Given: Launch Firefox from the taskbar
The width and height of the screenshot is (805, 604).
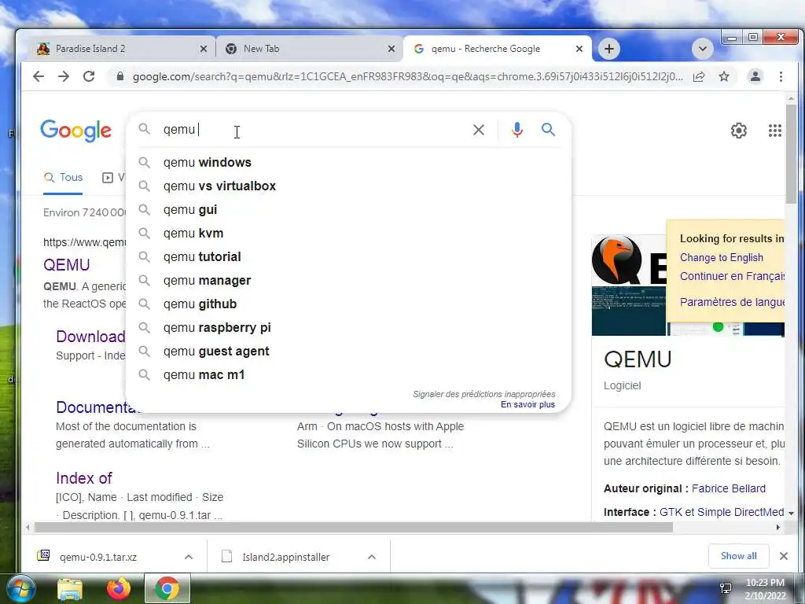Looking at the screenshot, I should click(119, 589).
